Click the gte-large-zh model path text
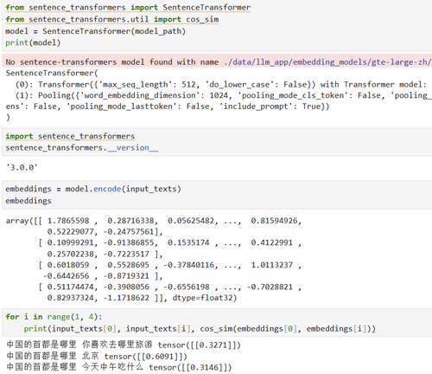This screenshot has height=374, width=432. (x=327, y=62)
